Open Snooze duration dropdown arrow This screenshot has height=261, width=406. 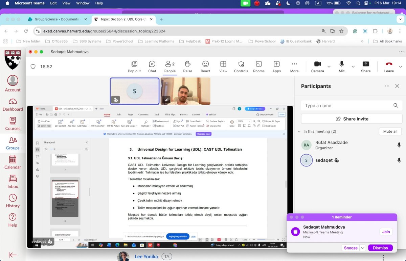(x=363, y=248)
